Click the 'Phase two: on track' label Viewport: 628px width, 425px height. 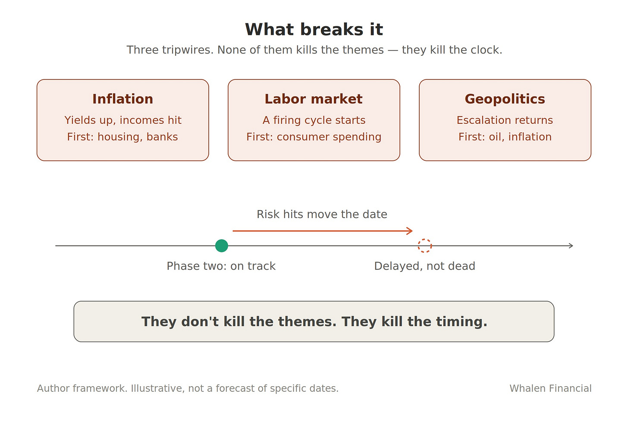221,266
